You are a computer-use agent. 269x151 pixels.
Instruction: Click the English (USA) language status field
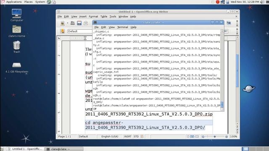pyautogui.click(x=110, y=136)
